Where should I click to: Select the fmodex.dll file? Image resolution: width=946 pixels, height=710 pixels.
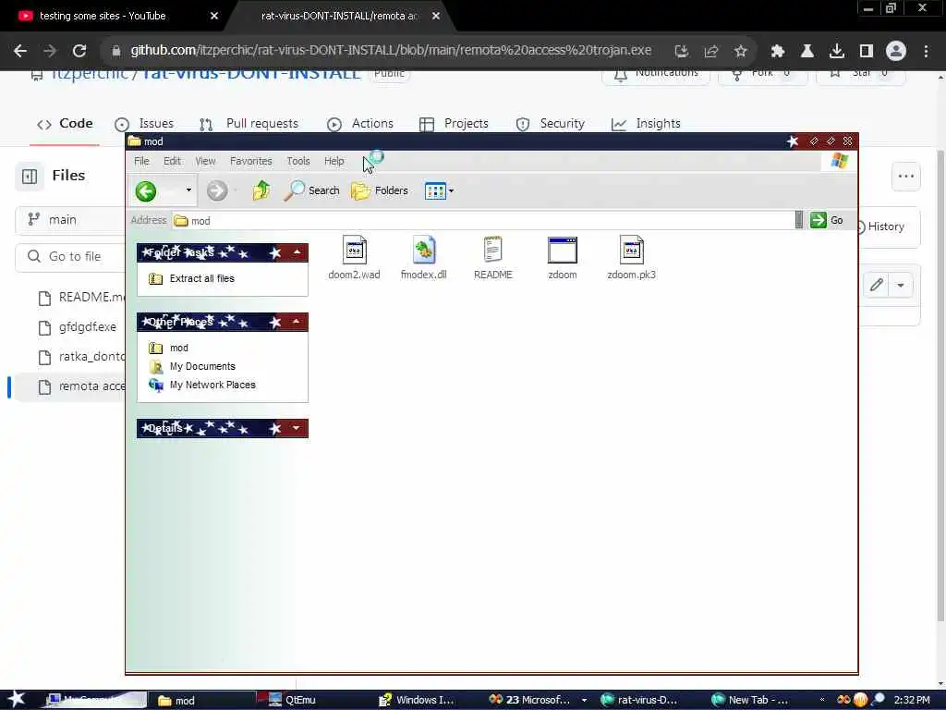click(423, 258)
